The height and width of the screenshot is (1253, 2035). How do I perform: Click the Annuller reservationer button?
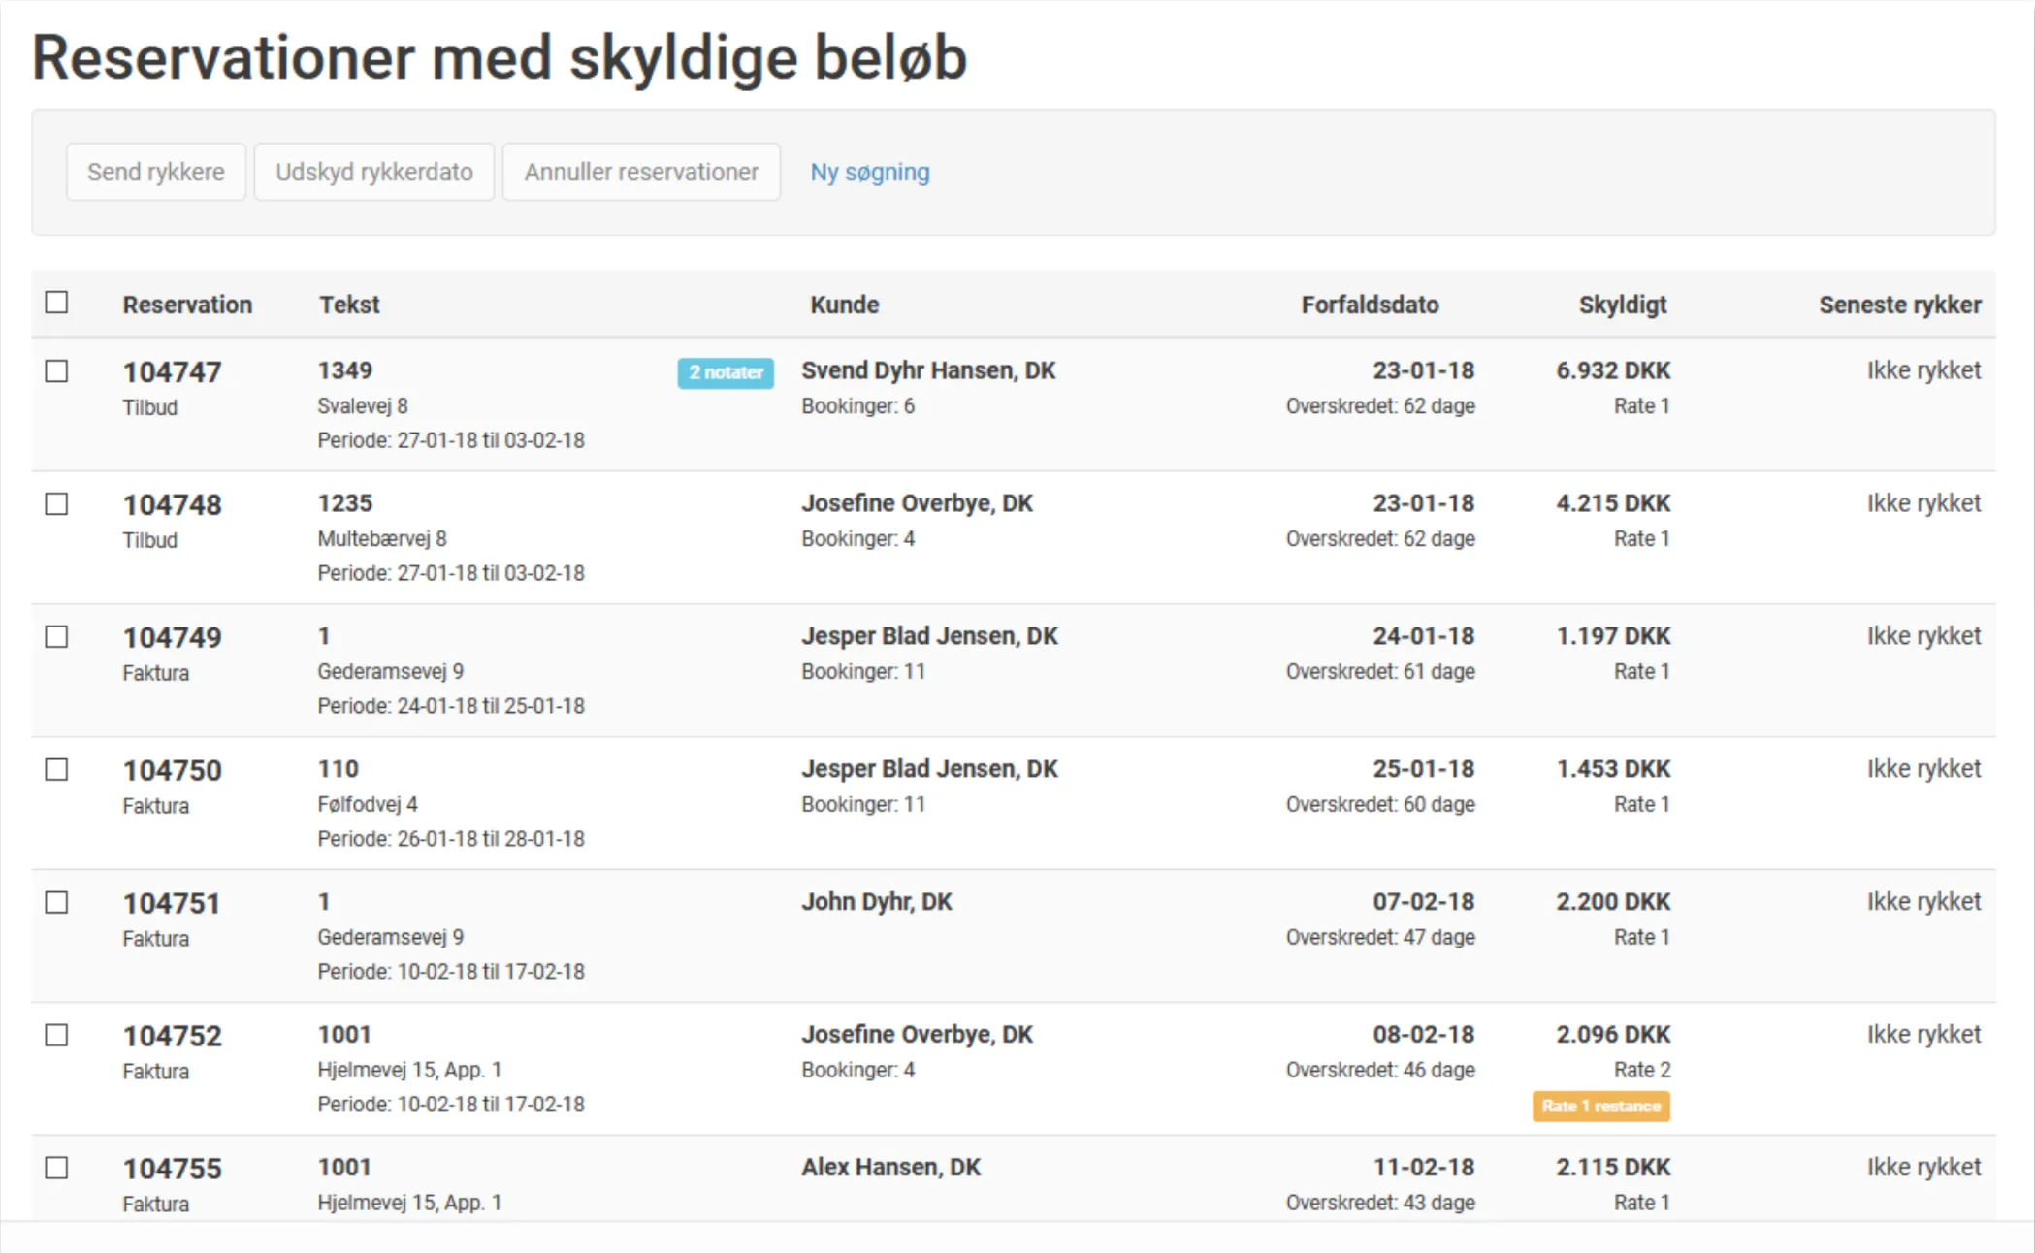(x=641, y=172)
